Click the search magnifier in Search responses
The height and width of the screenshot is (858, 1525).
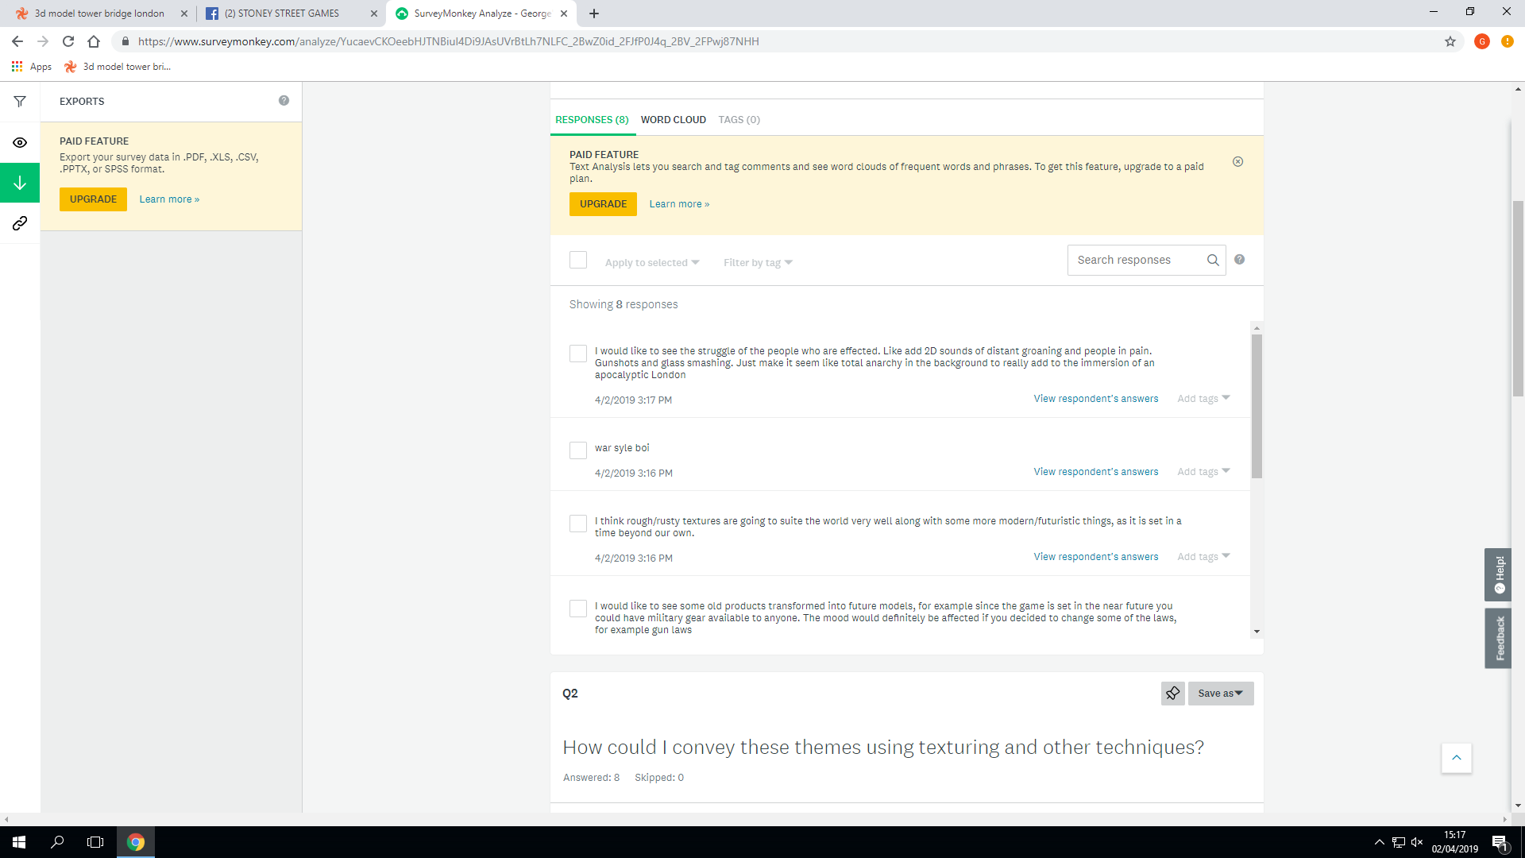pyautogui.click(x=1213, y=261)
